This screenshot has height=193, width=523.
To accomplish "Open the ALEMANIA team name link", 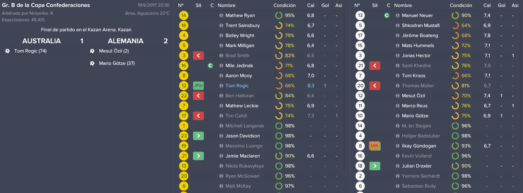I will click(x=126, y=41).
